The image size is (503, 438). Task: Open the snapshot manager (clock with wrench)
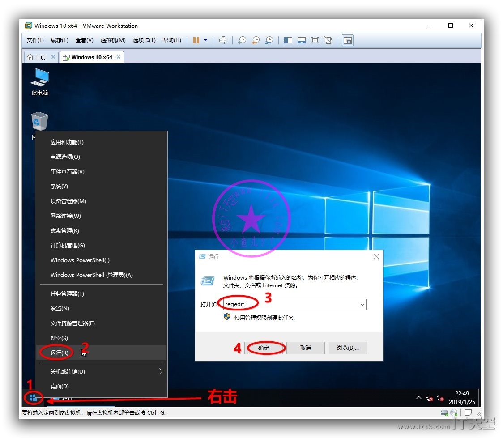(x=269, y=40)
